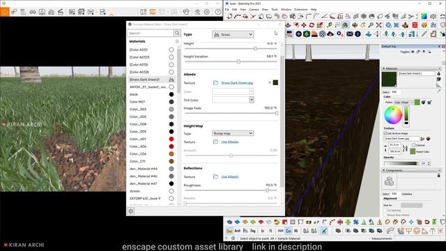Open the Grass Dark Green.jpg texture link
Viewport: 446px width, 251px height.
pos(237,83)
